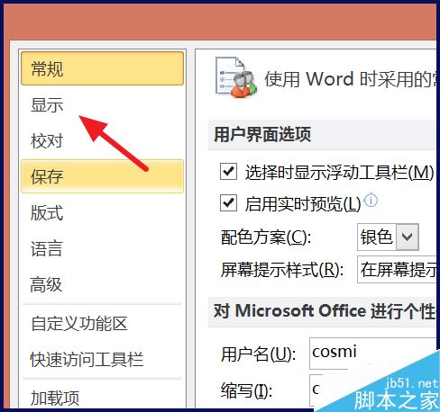Click the info icon beside 启用实时预览
The image size is (440, 412).
click(371, 201)
